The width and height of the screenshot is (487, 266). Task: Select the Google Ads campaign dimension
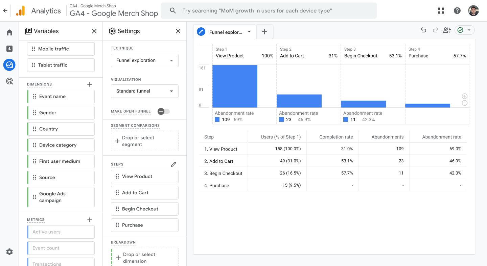[x=61, y=197]
